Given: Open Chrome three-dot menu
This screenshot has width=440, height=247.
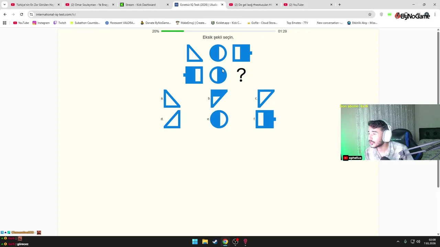Looking at the screenshot, I should [x=435, y=14].
